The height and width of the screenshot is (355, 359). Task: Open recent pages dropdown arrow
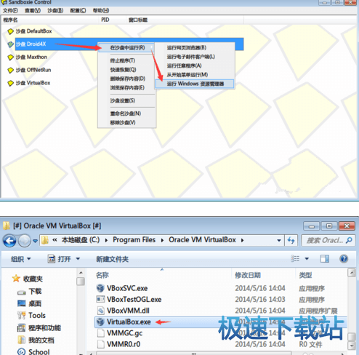pos(36,241)
